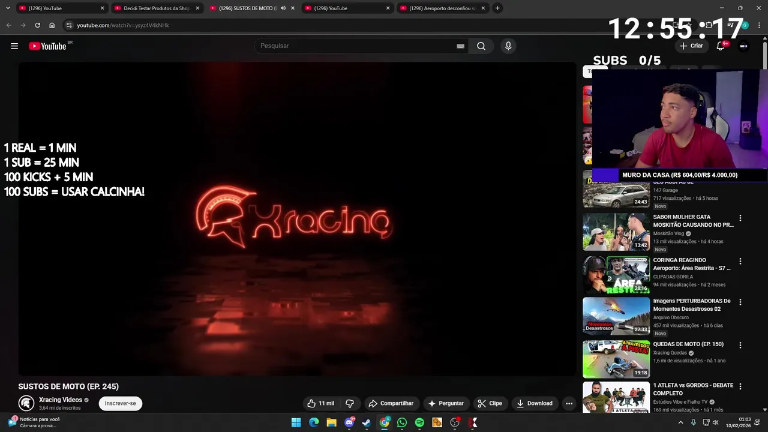Click the taskbar volume speaker icon
The width and height of the screenshot is (768, 432).
(717, 423)
